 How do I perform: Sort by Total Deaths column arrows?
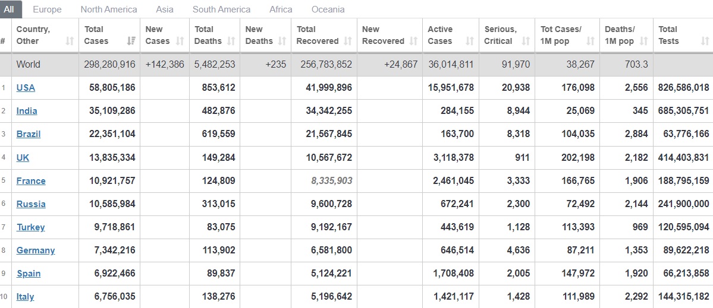(x=231, y=42)
